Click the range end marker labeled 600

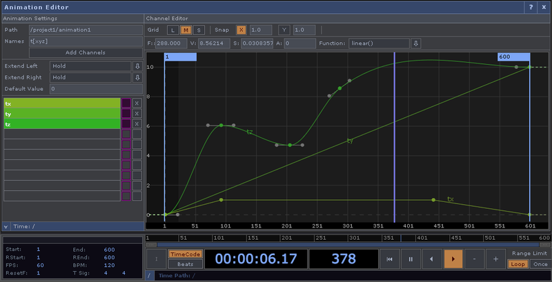coord(513,57)
